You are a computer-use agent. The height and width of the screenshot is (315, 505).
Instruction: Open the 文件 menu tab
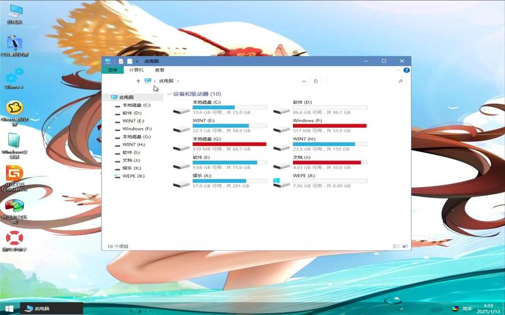112,70
